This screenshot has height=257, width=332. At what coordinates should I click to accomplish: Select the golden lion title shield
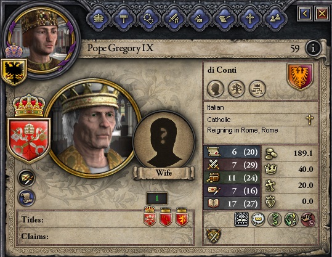[x=182, y=217]
